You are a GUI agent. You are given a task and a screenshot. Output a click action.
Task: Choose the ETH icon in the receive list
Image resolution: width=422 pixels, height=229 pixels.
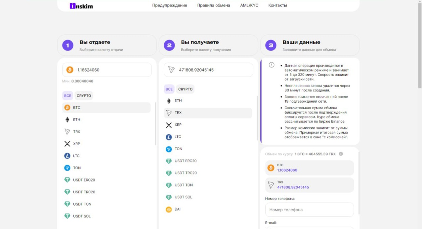click(169, 101)
